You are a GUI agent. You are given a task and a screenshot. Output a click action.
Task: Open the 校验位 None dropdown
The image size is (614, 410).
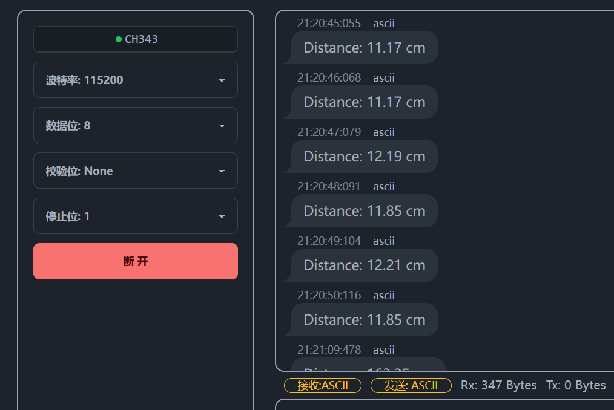coord(136,171)
